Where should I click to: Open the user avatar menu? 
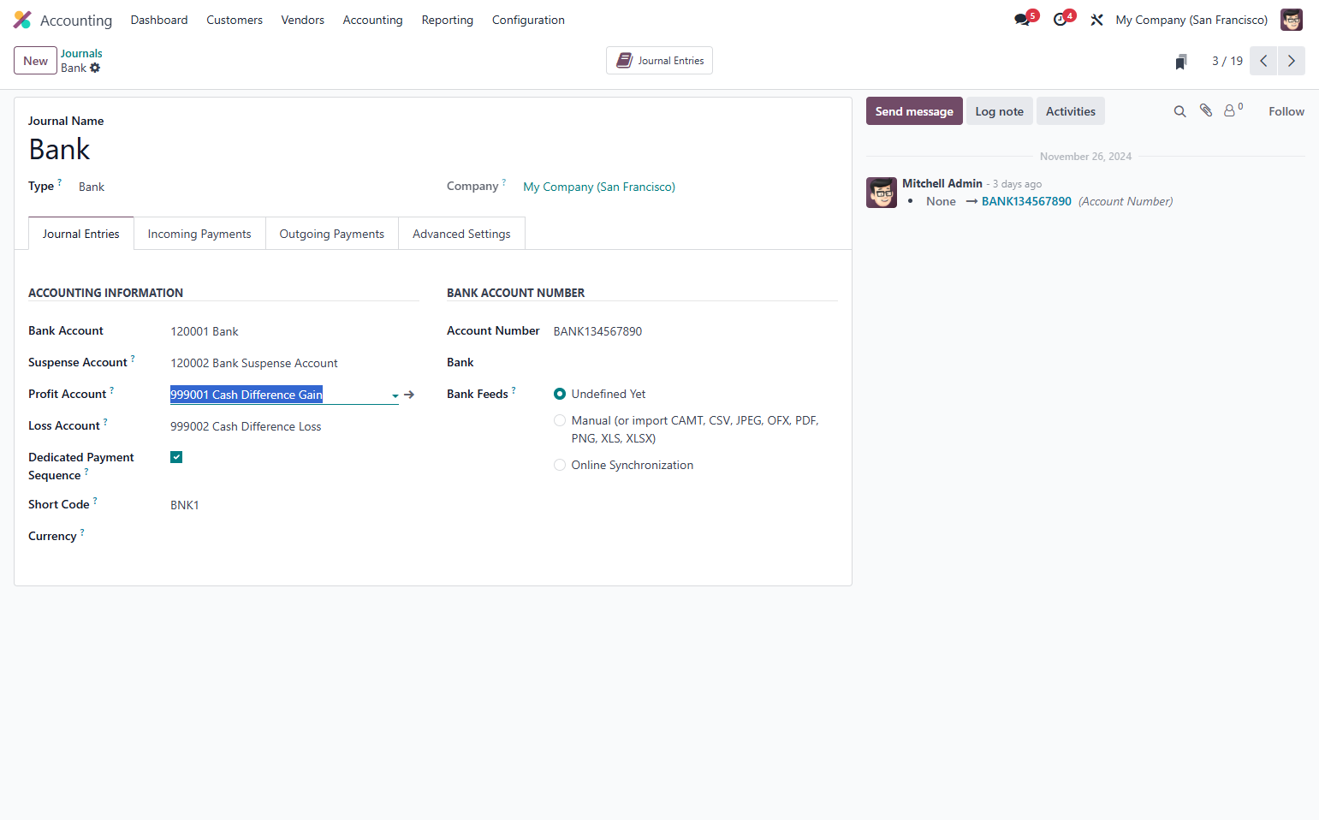click(1292, 20)
